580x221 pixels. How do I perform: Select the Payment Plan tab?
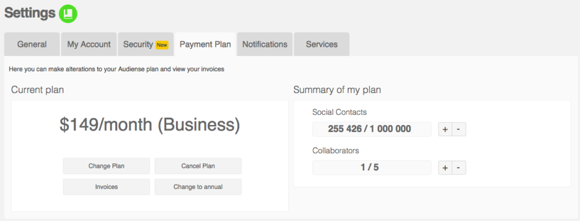[206, 45]
